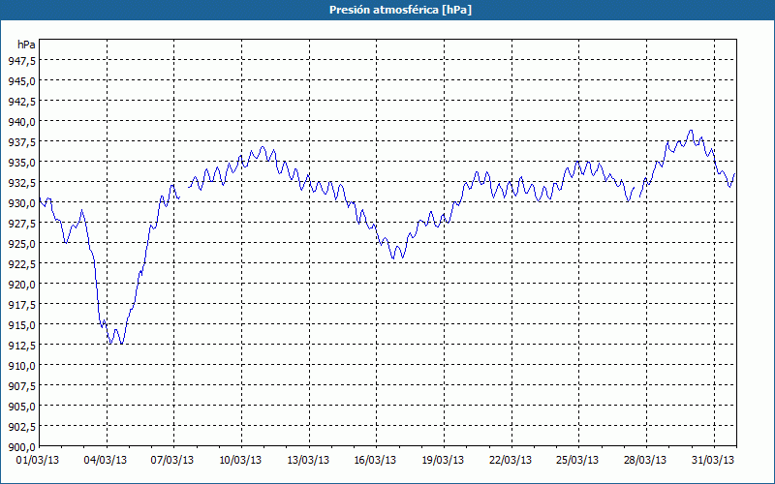
Task: Click the 932,5 pressure label
Action: 21,183
